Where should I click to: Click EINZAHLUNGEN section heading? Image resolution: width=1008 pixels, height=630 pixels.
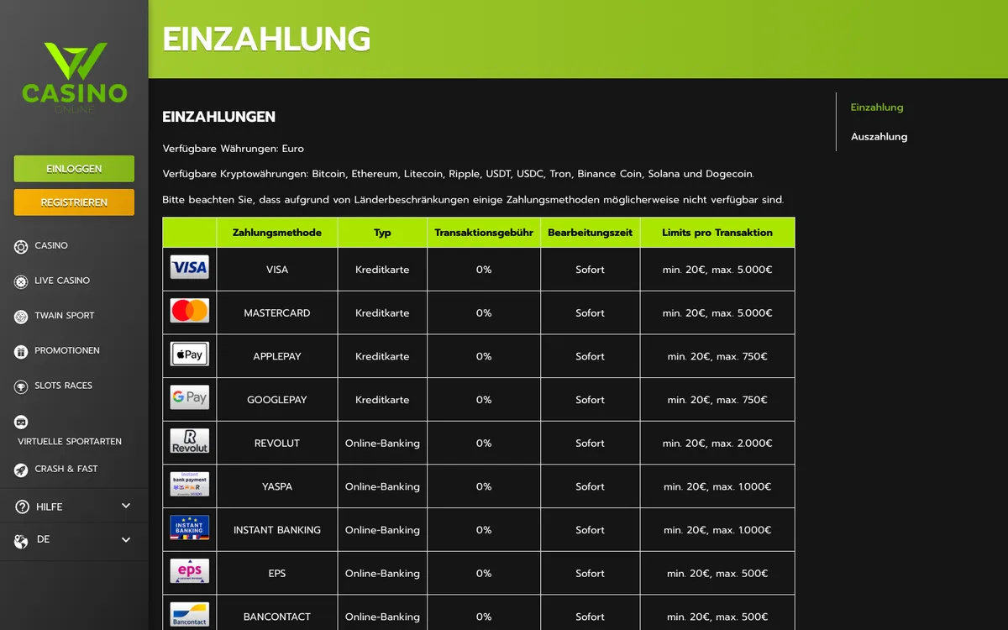point(218,117)
